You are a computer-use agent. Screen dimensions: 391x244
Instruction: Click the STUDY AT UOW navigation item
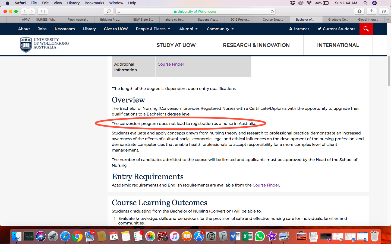[x=176, y=45]
